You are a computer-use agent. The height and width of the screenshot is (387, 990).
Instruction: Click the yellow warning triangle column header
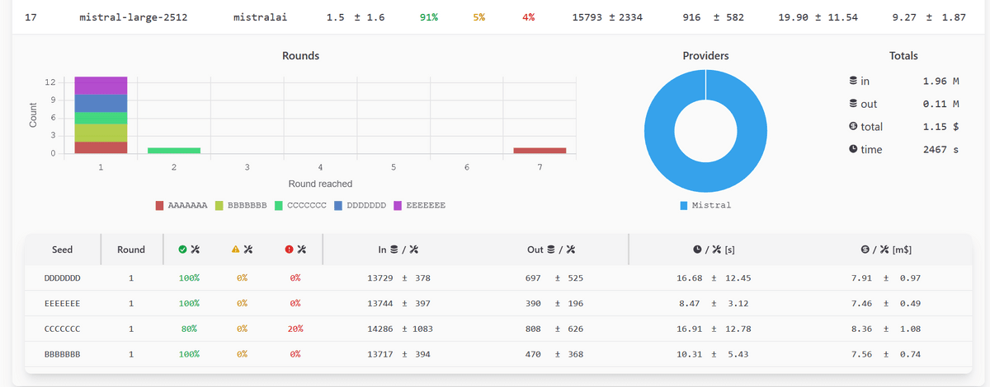[243, 249]
